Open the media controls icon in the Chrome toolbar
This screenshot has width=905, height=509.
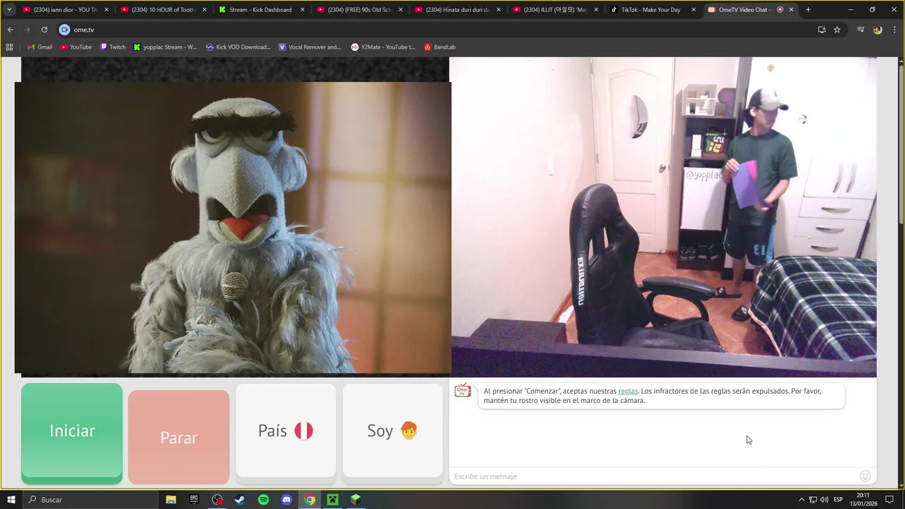tap(860, 30)
